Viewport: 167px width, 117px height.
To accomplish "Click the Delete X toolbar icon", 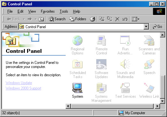I will (x=117, y=19).
